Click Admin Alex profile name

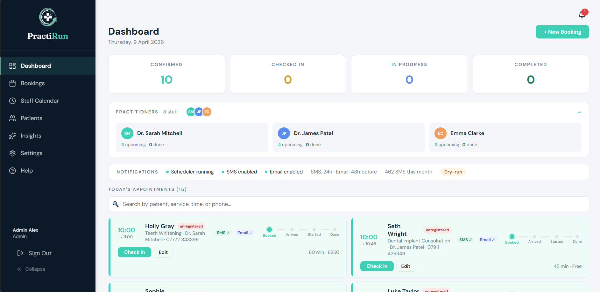(x=25, y=230)
